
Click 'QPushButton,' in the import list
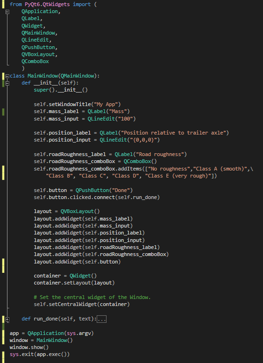(40, 47)
